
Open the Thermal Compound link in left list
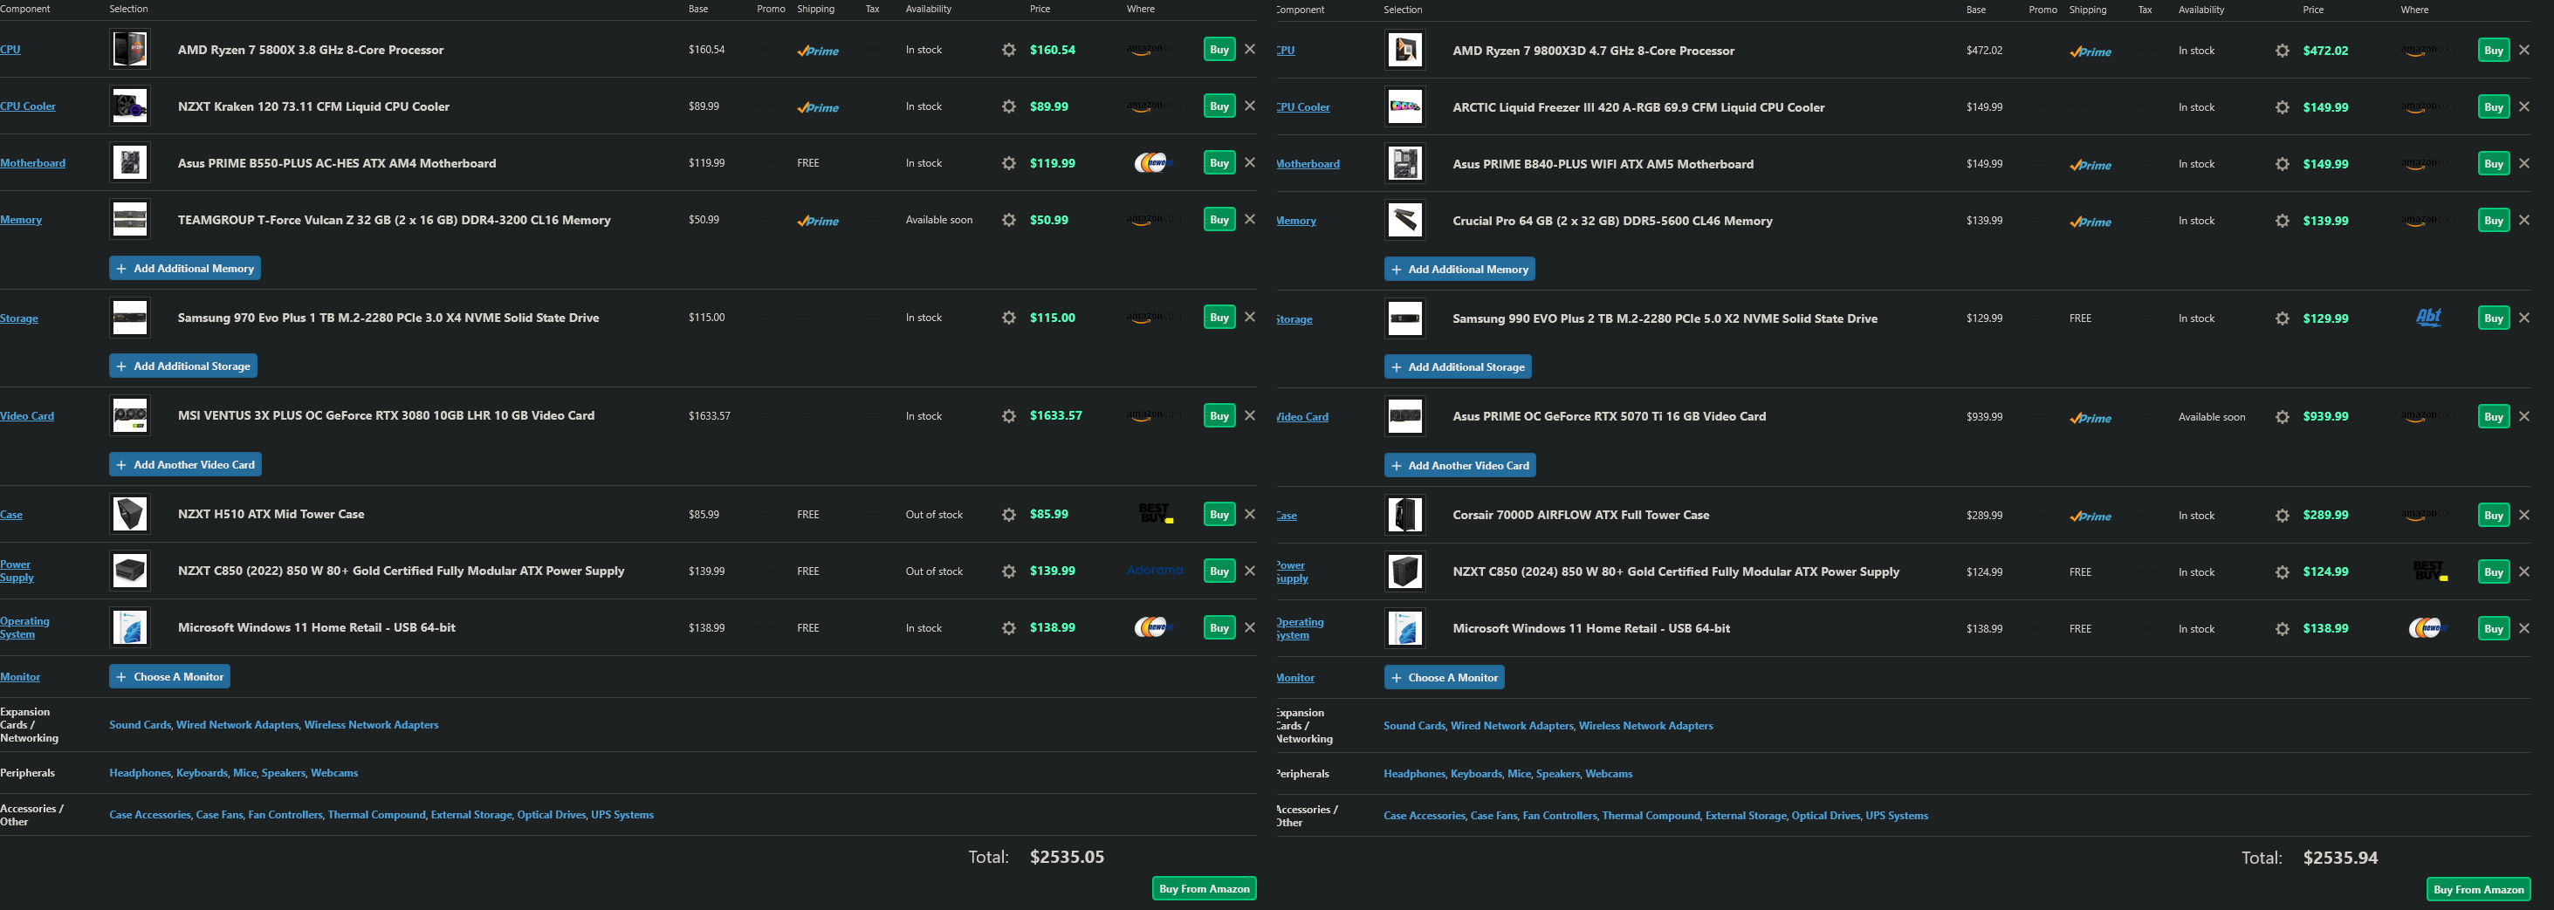377,815
